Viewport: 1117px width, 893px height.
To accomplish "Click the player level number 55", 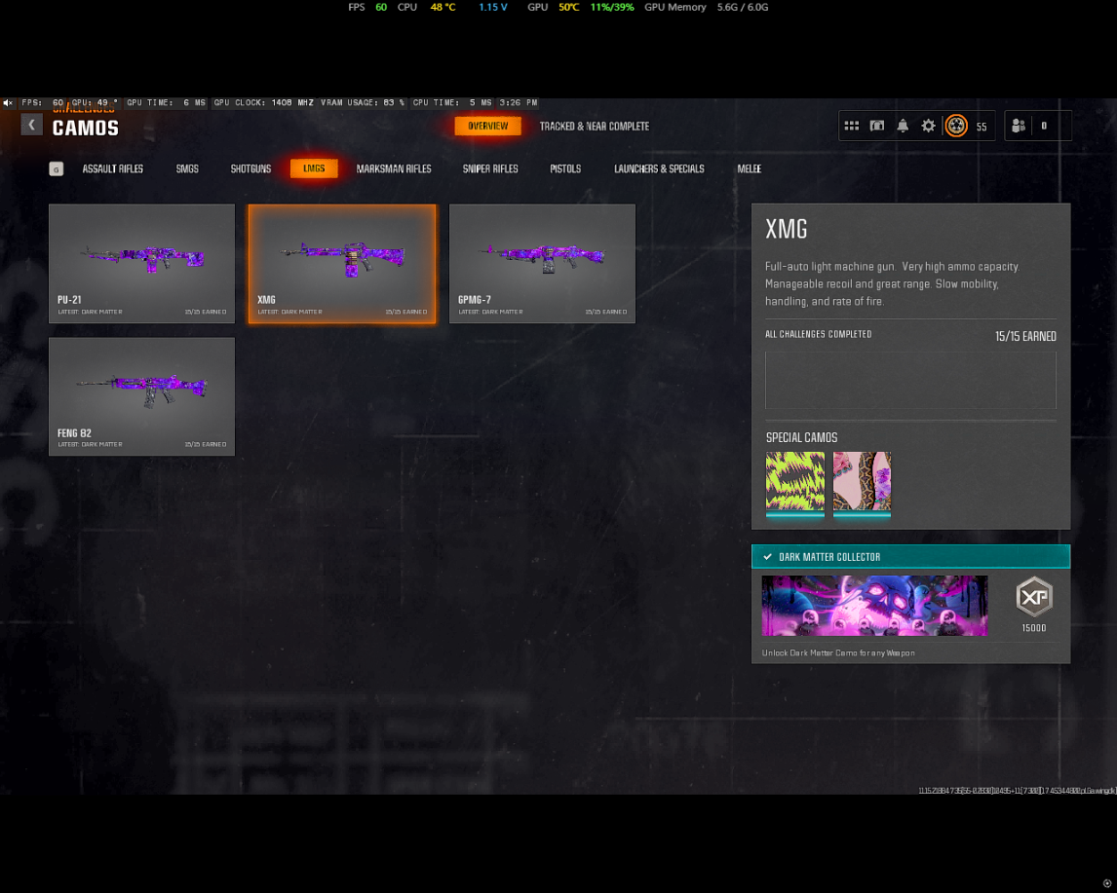I will coord(982,127).
